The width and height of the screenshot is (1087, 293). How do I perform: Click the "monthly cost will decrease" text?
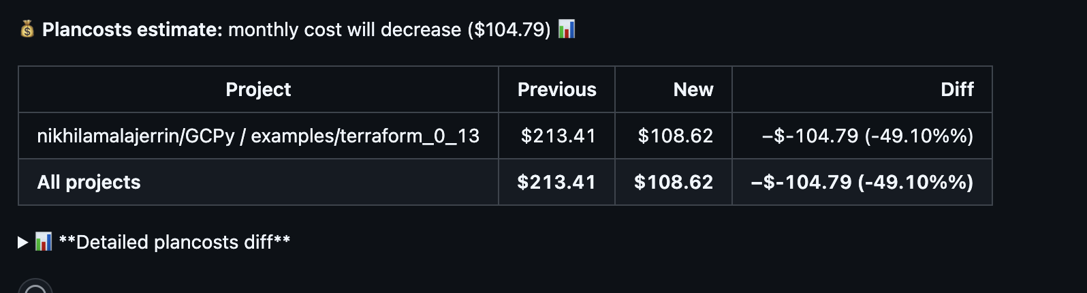click(x=344, y=29)
